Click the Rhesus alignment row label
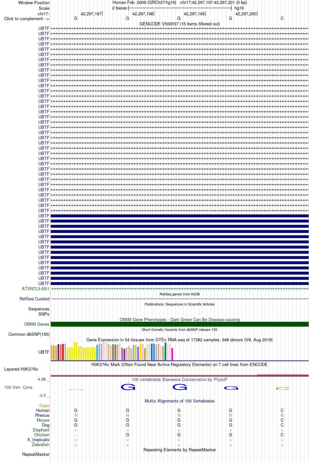The width and height of the screenshot is (309, 462). pos(42,415)
